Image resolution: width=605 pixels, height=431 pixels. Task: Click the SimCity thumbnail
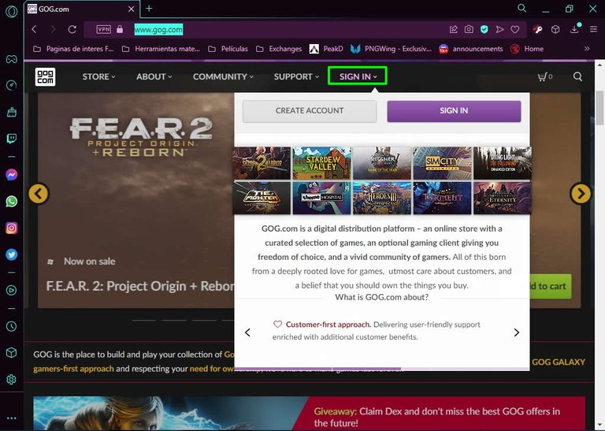(442, 163)
